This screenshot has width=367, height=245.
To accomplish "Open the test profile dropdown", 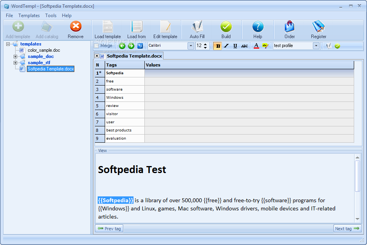I will tap(316, 46).
